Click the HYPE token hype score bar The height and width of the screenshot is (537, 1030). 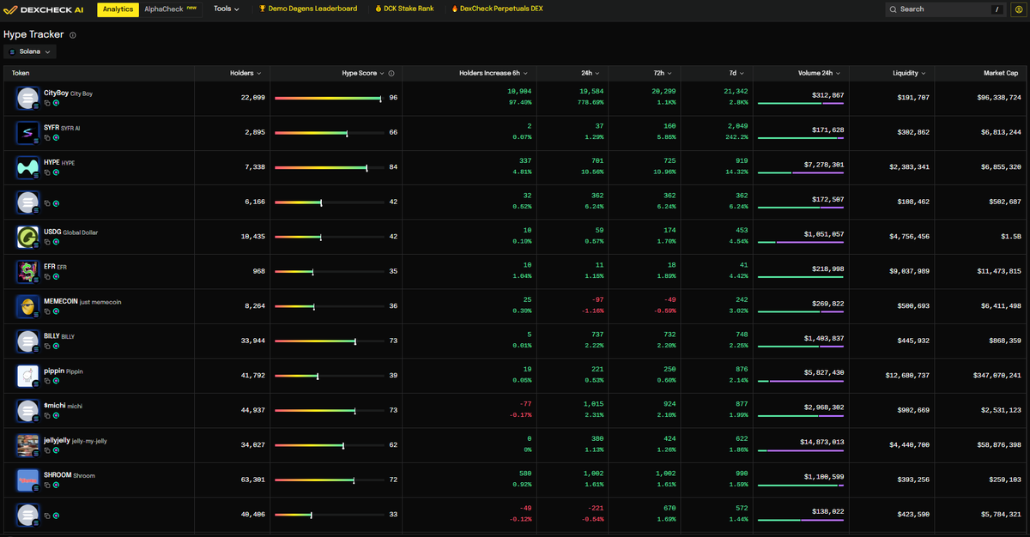pos(330,168)
